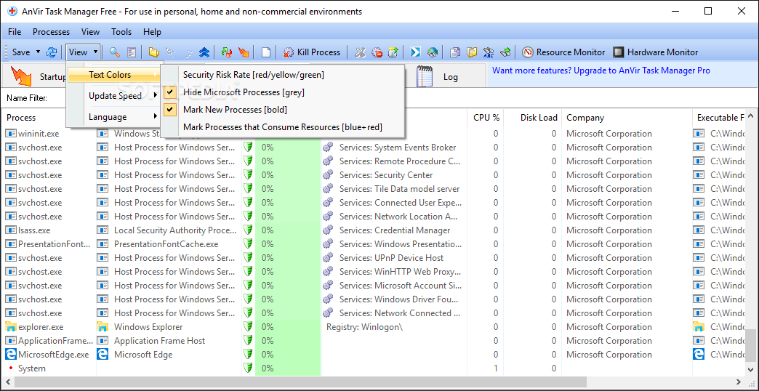Select the Text Colors menu entry
Screen dimensions: 759x391
[x=114, y=75]
